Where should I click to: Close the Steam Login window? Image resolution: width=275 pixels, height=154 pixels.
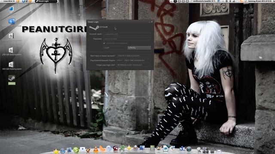(152, 22)
